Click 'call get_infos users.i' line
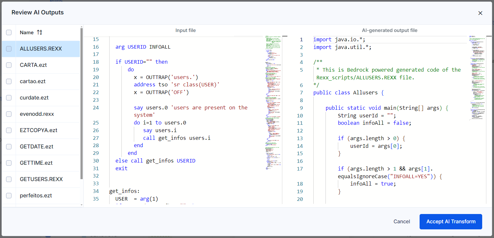Screen dimensions: 494x238 click(177, 138)
